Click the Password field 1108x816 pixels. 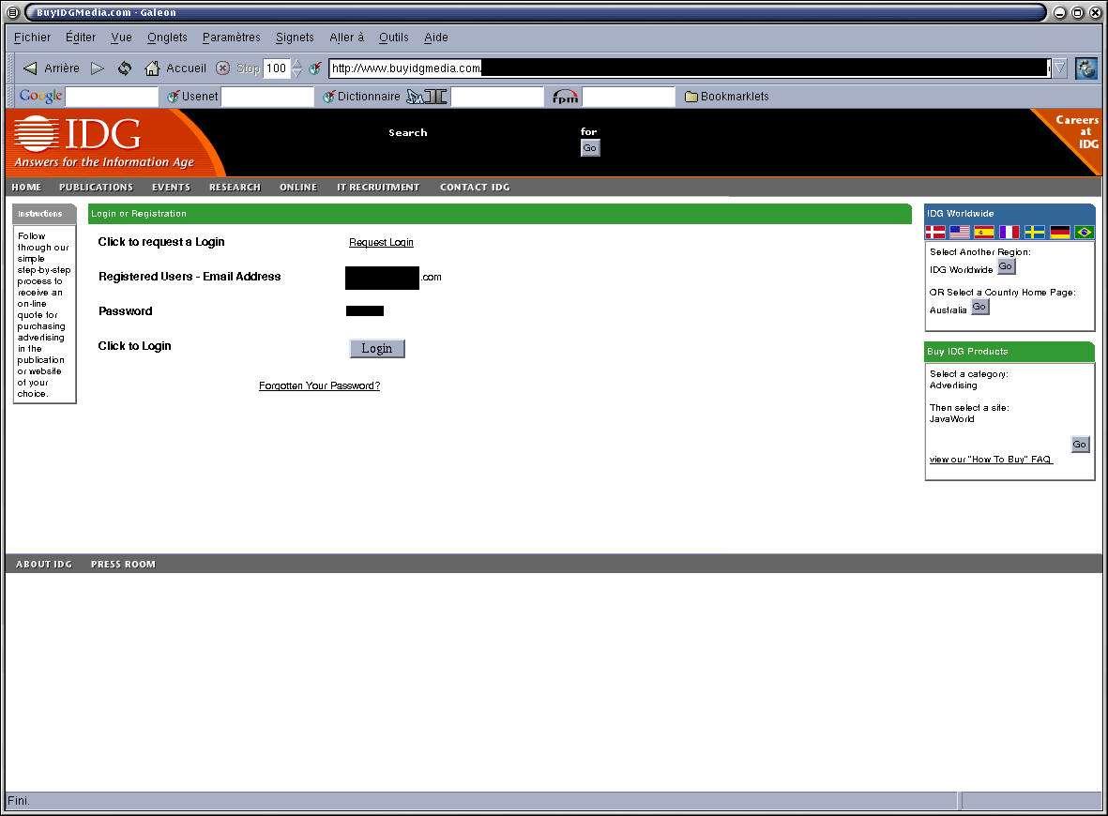(365, 310)
